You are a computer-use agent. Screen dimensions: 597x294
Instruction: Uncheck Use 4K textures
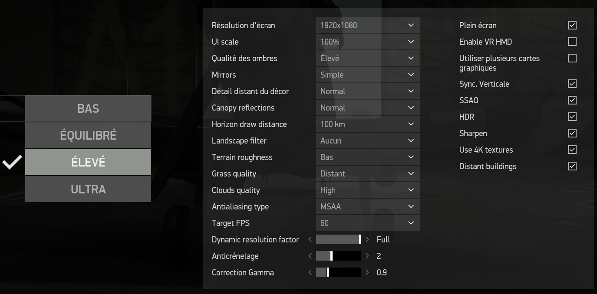coord(572,150)
